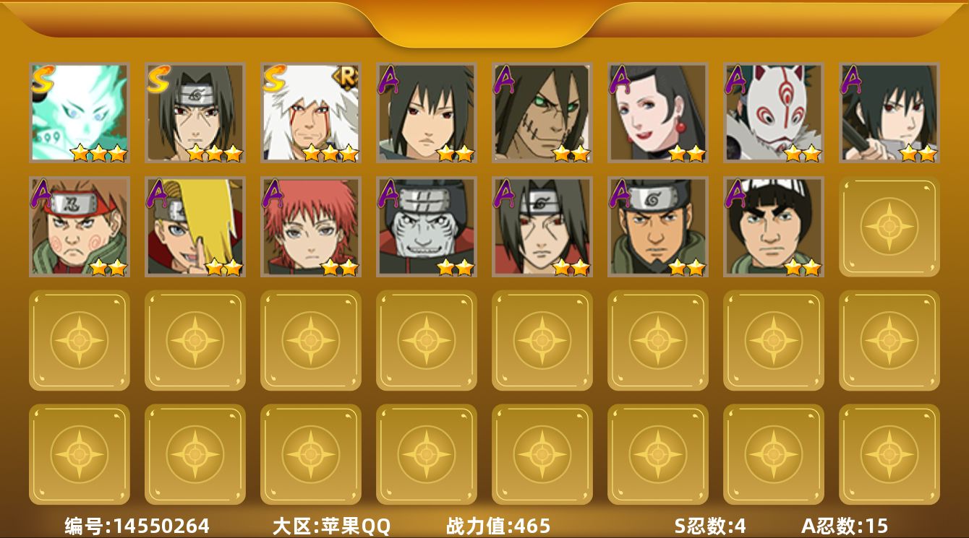Viewport: 969px width, 538px height.
Task: Select the woman with red earring portrait
Action: click(658, 113)
